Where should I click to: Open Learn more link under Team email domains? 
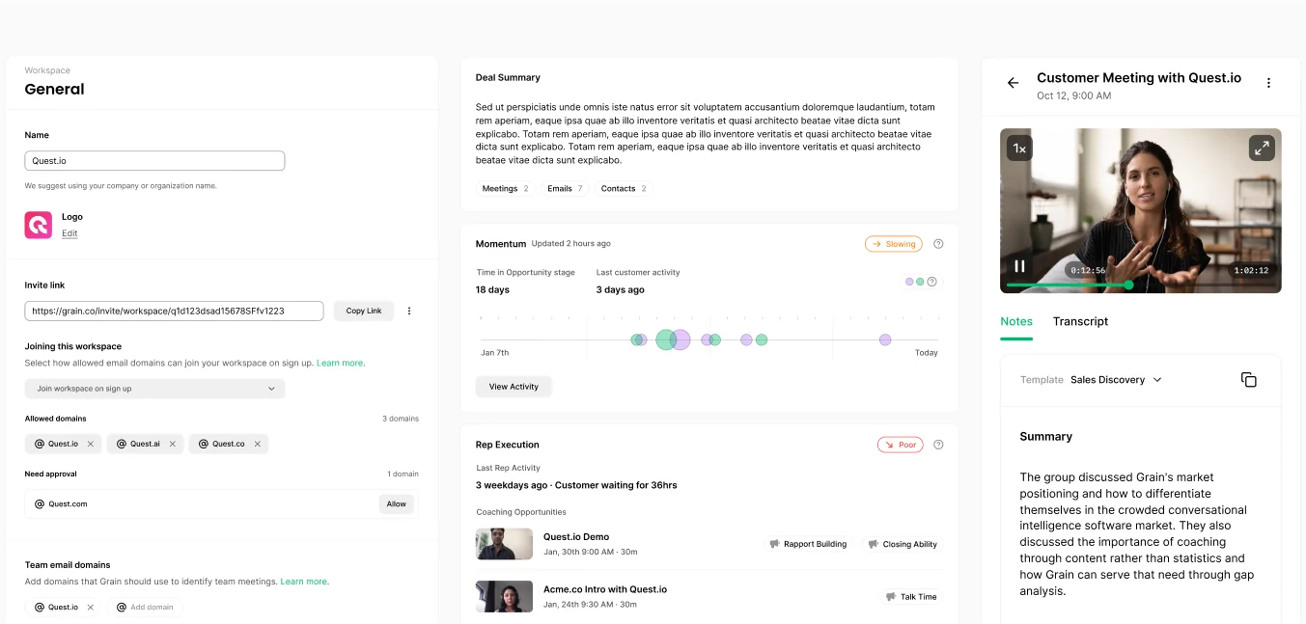304,582
